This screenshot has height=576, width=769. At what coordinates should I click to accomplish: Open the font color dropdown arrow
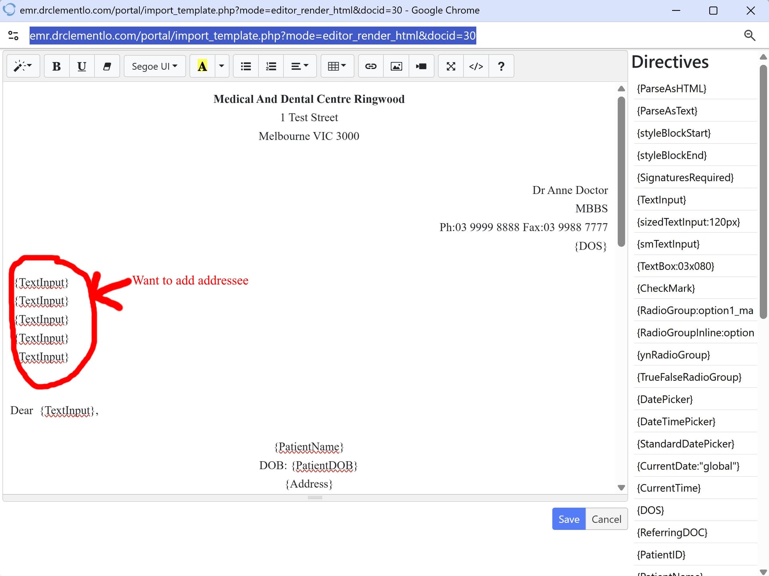(x=221, y=66)
